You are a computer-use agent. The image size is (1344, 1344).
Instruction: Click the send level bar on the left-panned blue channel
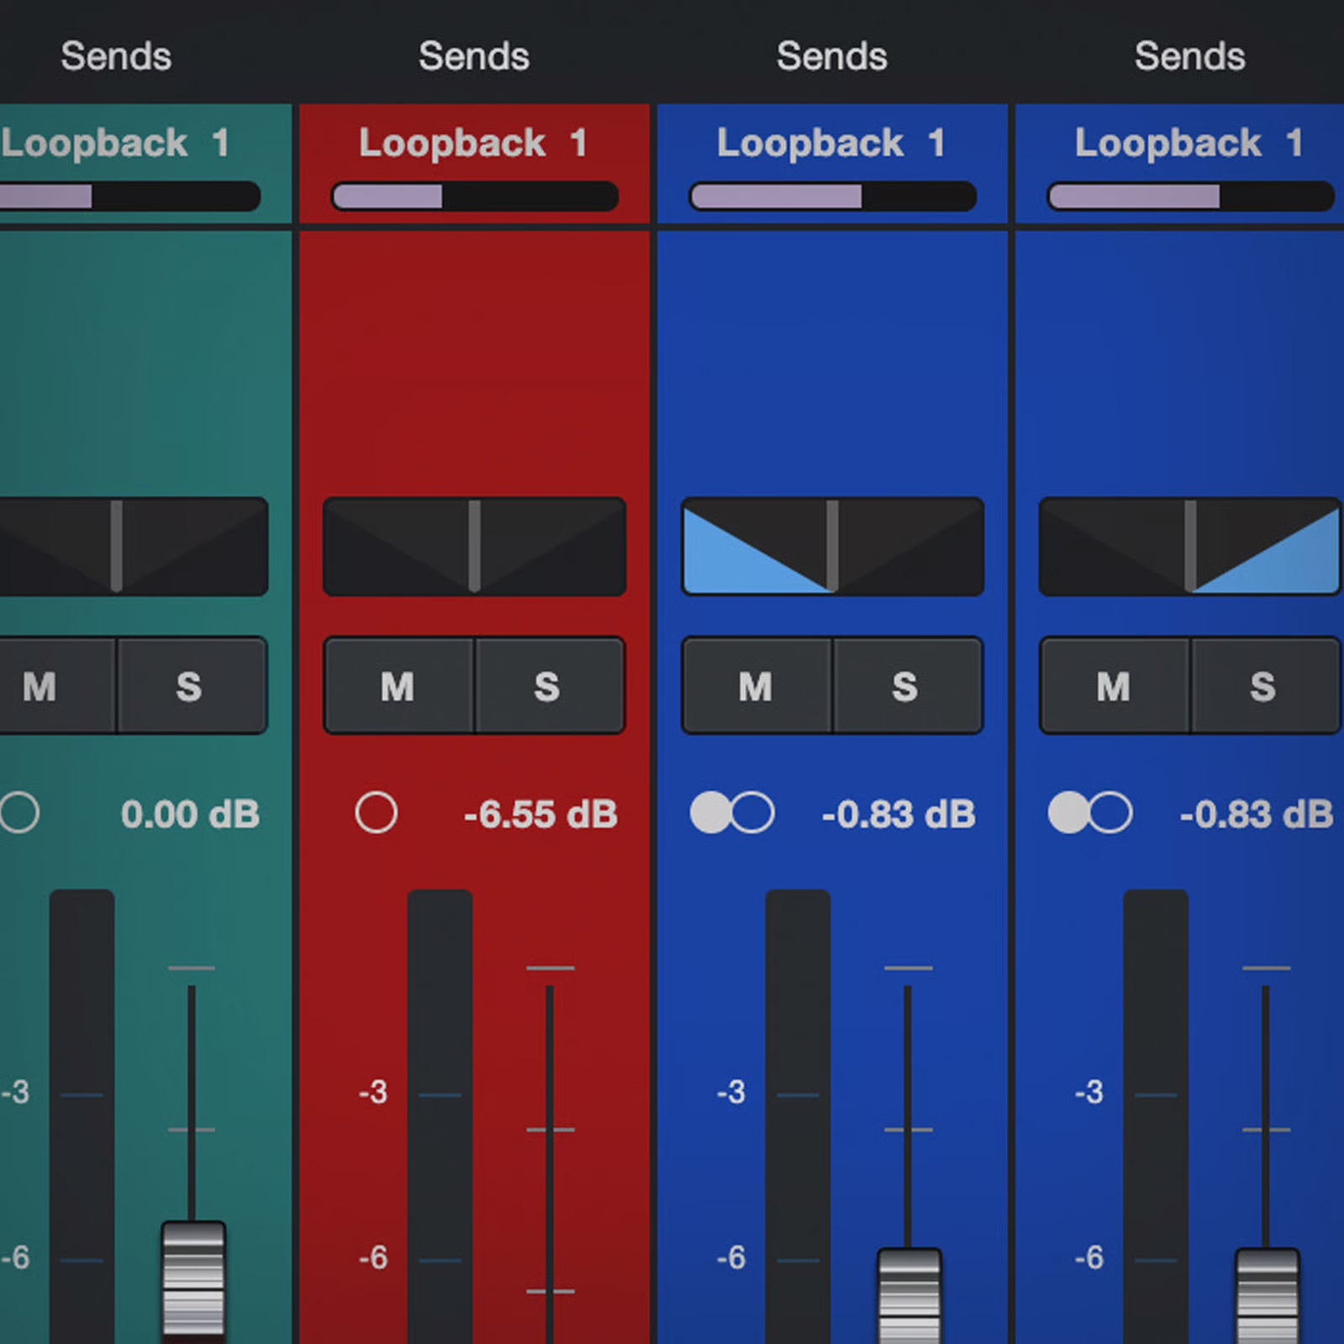(x=832, y=197)
